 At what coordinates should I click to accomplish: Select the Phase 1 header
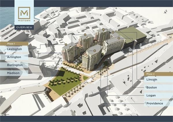14,44
